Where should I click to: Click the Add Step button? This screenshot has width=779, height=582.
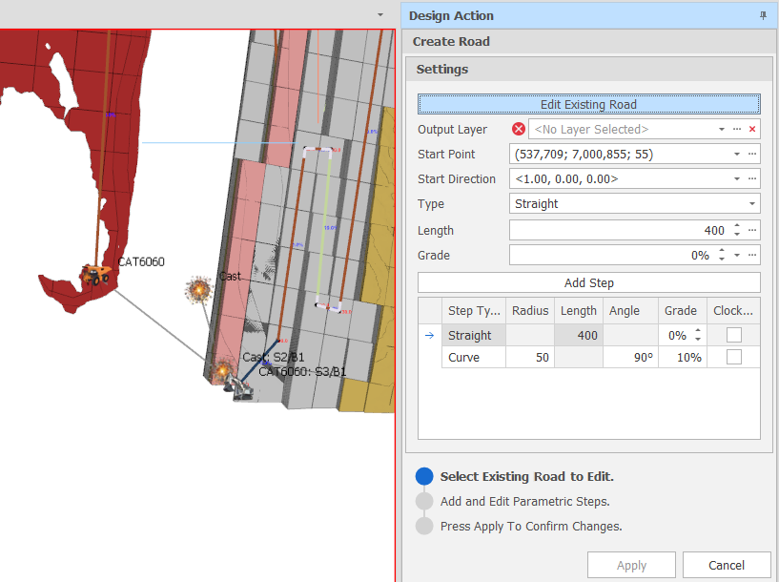click(588, 282)
